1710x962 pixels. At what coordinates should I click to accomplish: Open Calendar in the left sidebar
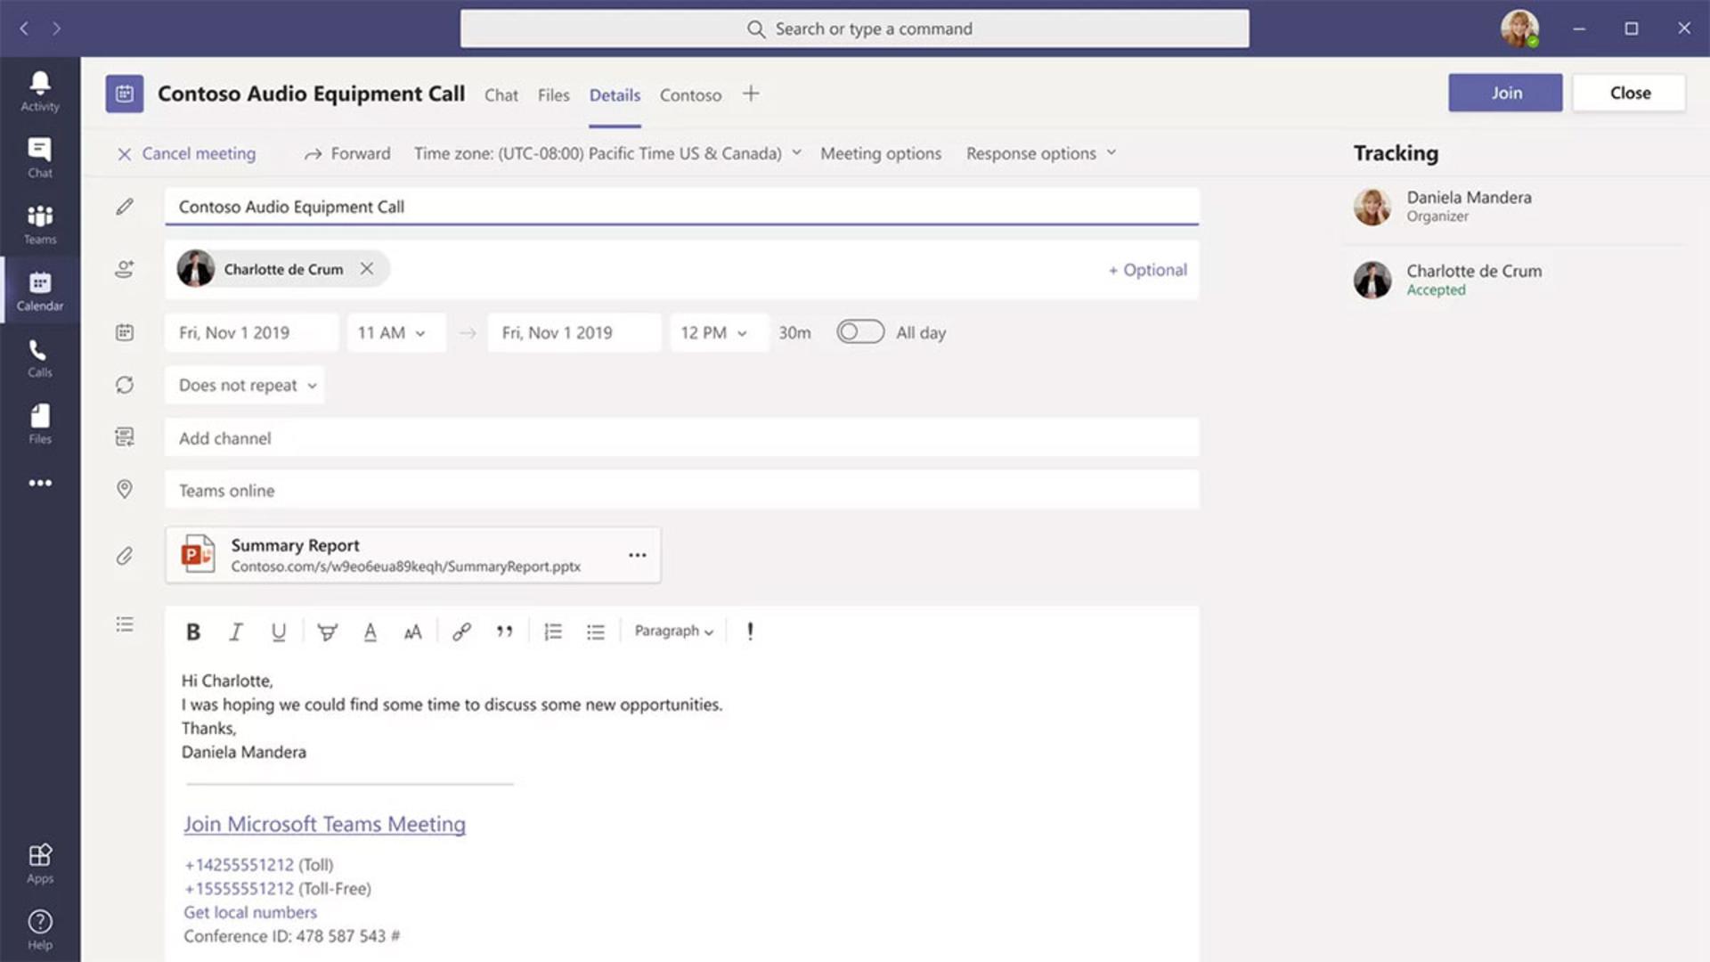click(40, 291)
